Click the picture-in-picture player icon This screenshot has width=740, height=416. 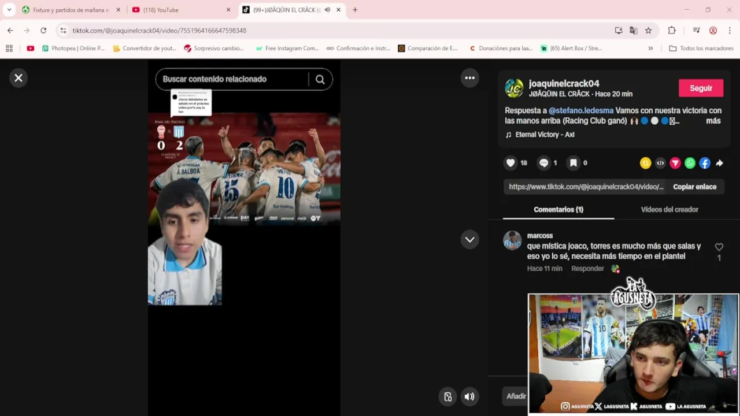click(447, 396)
